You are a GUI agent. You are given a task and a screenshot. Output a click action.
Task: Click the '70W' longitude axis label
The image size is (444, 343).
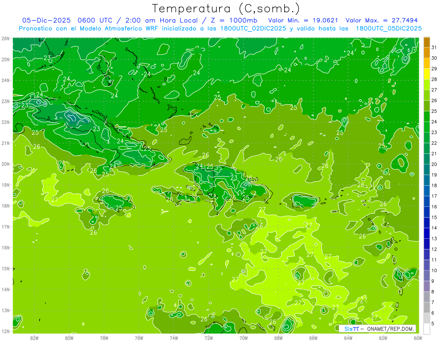pyautogui.click(x=243, y=338)
